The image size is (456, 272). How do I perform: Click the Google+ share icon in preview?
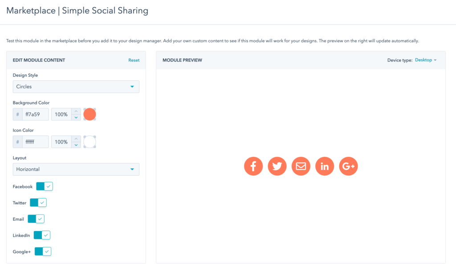[349, 166]
